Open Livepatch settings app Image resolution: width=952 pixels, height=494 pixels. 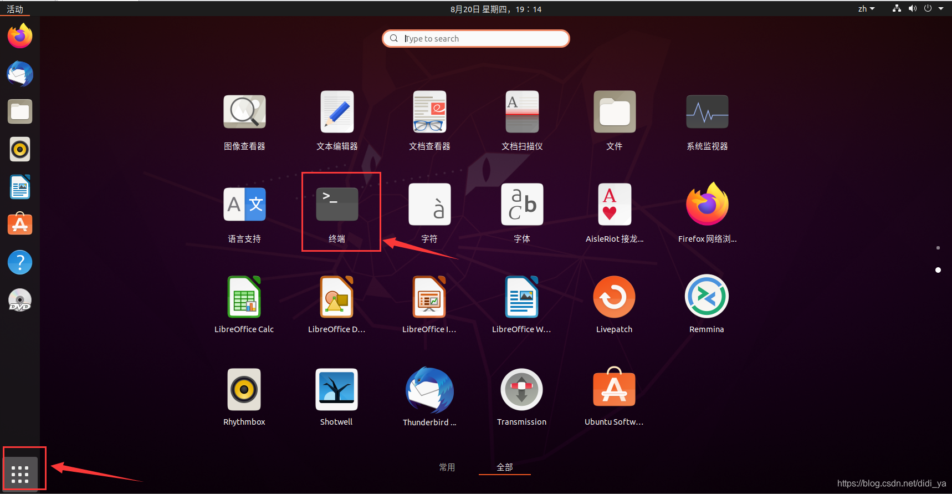tap(615, 304)
